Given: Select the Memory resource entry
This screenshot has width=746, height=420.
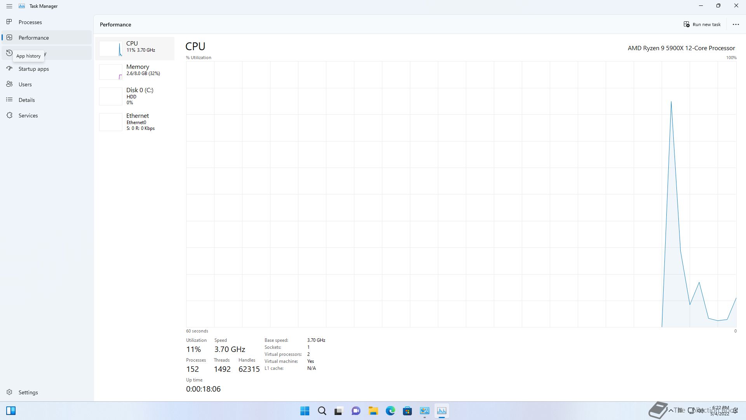Looking at the screenshot, I should point(135,72).
